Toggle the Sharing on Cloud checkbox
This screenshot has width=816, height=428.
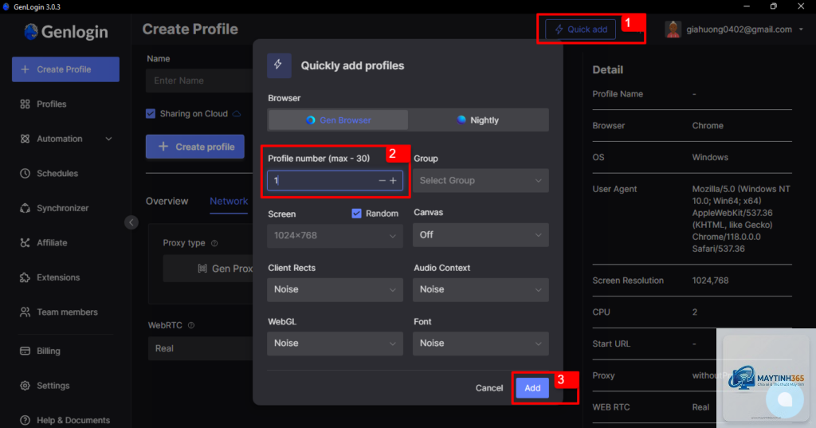pyautogui.click(x=151, y=113)
